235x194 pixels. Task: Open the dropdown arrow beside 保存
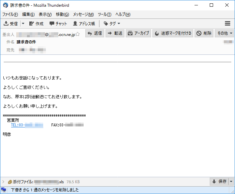coord(231,182)
